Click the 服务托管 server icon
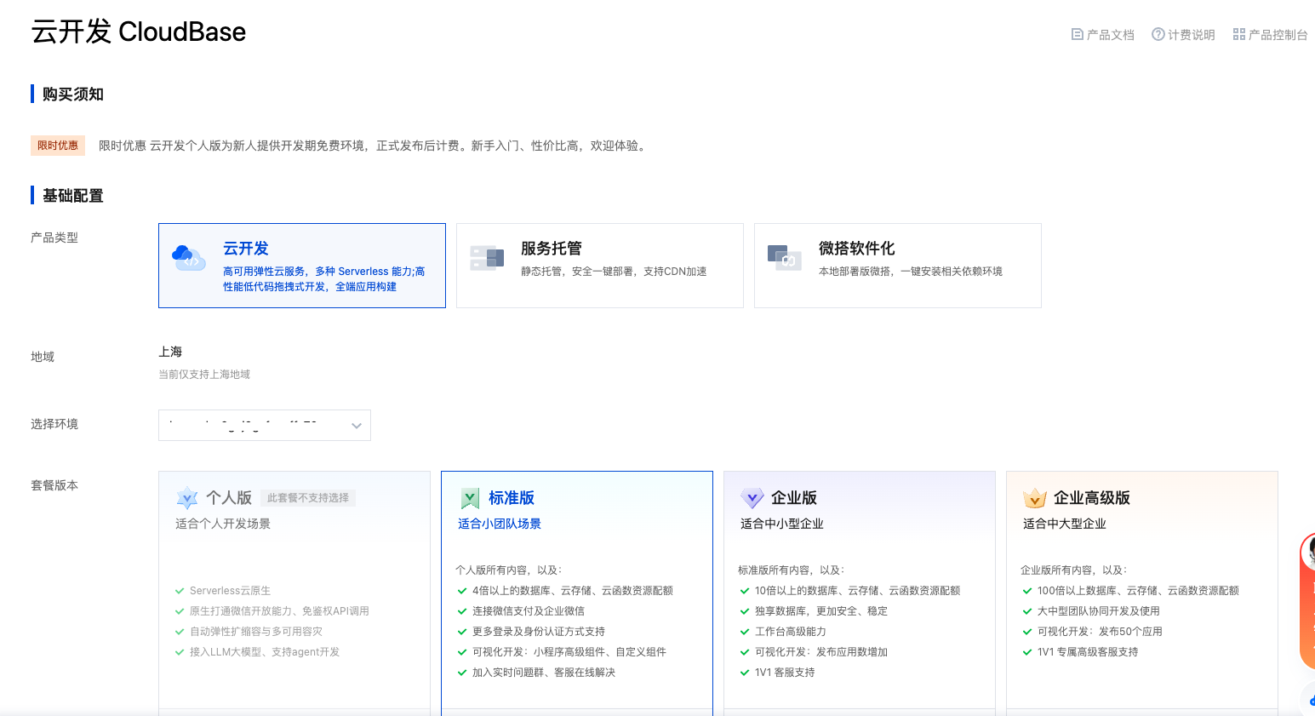Screen dimensions: 1315x716 point(487,257)
